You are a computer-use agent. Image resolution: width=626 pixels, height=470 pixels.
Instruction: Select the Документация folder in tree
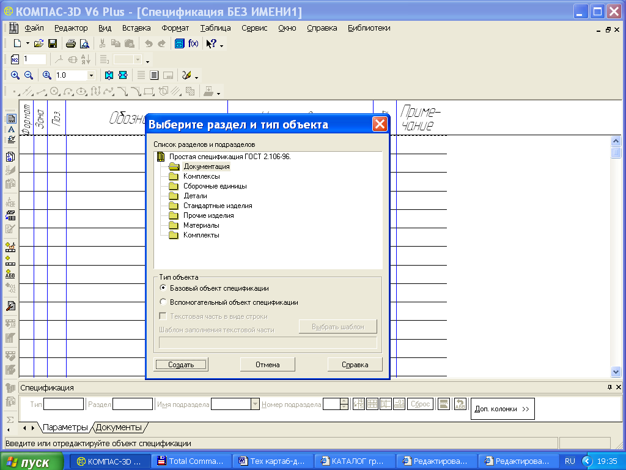(207, 166)
